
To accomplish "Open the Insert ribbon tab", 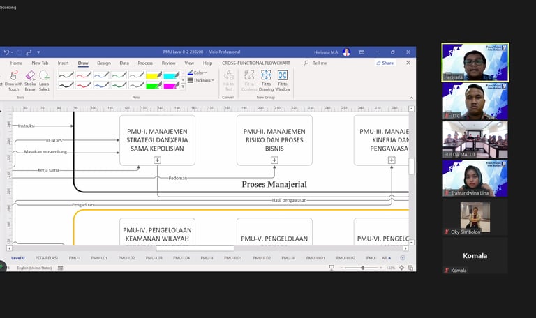I will (x=64, y=63).
